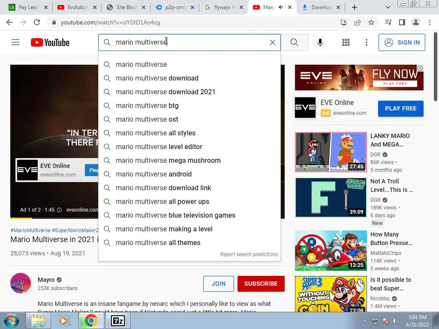Image resolution: width=439 pixels, height=329 pixels.
Task: Start voice search with the microphone
Action: pyautogui.click(x=320, y=42)
